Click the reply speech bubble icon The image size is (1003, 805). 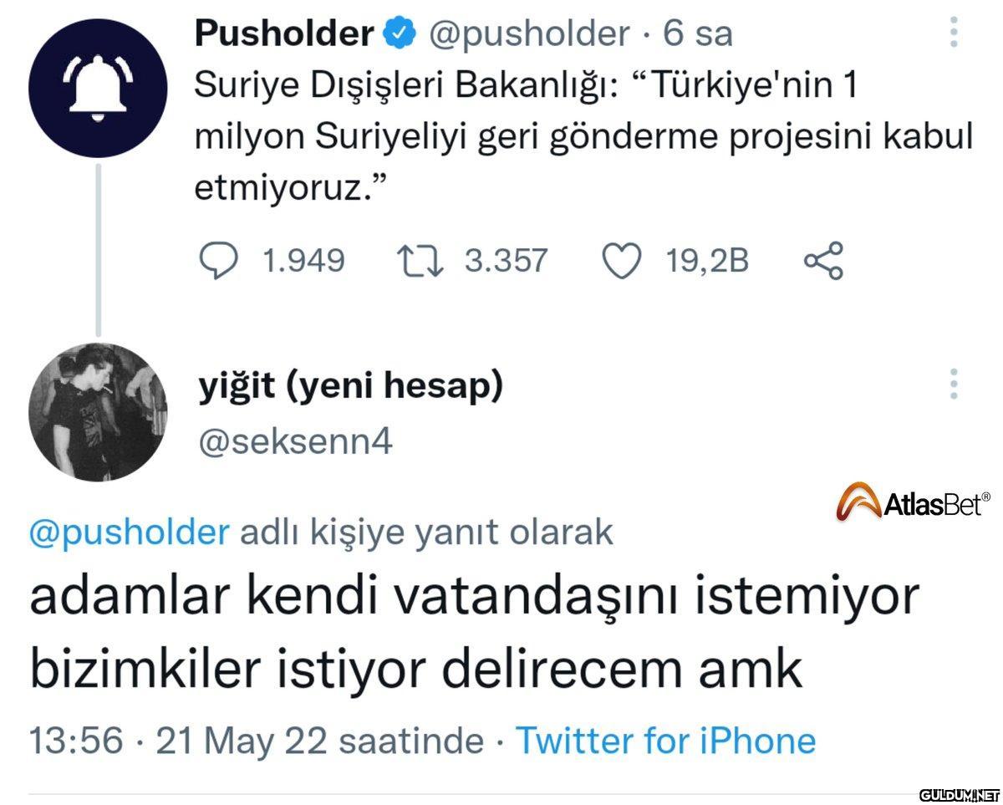coord(221,261)
